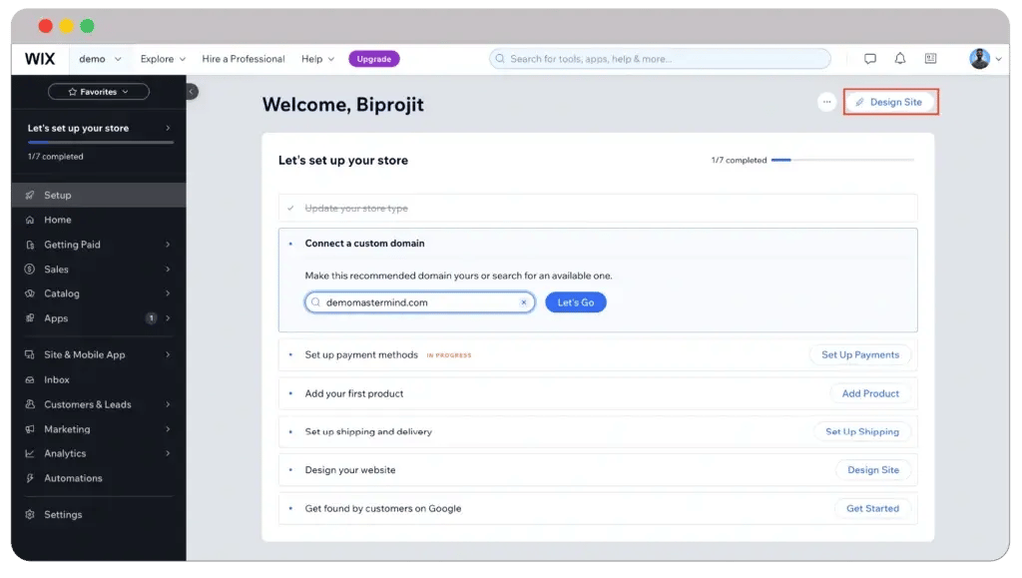Click the 1/7 completed progress bar
The height and width of the screenshot is (578, 1022).
841,160
